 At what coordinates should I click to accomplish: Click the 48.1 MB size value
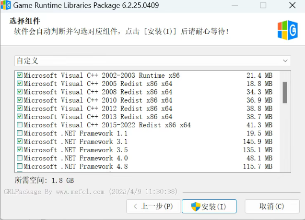(x=259, y=158)
